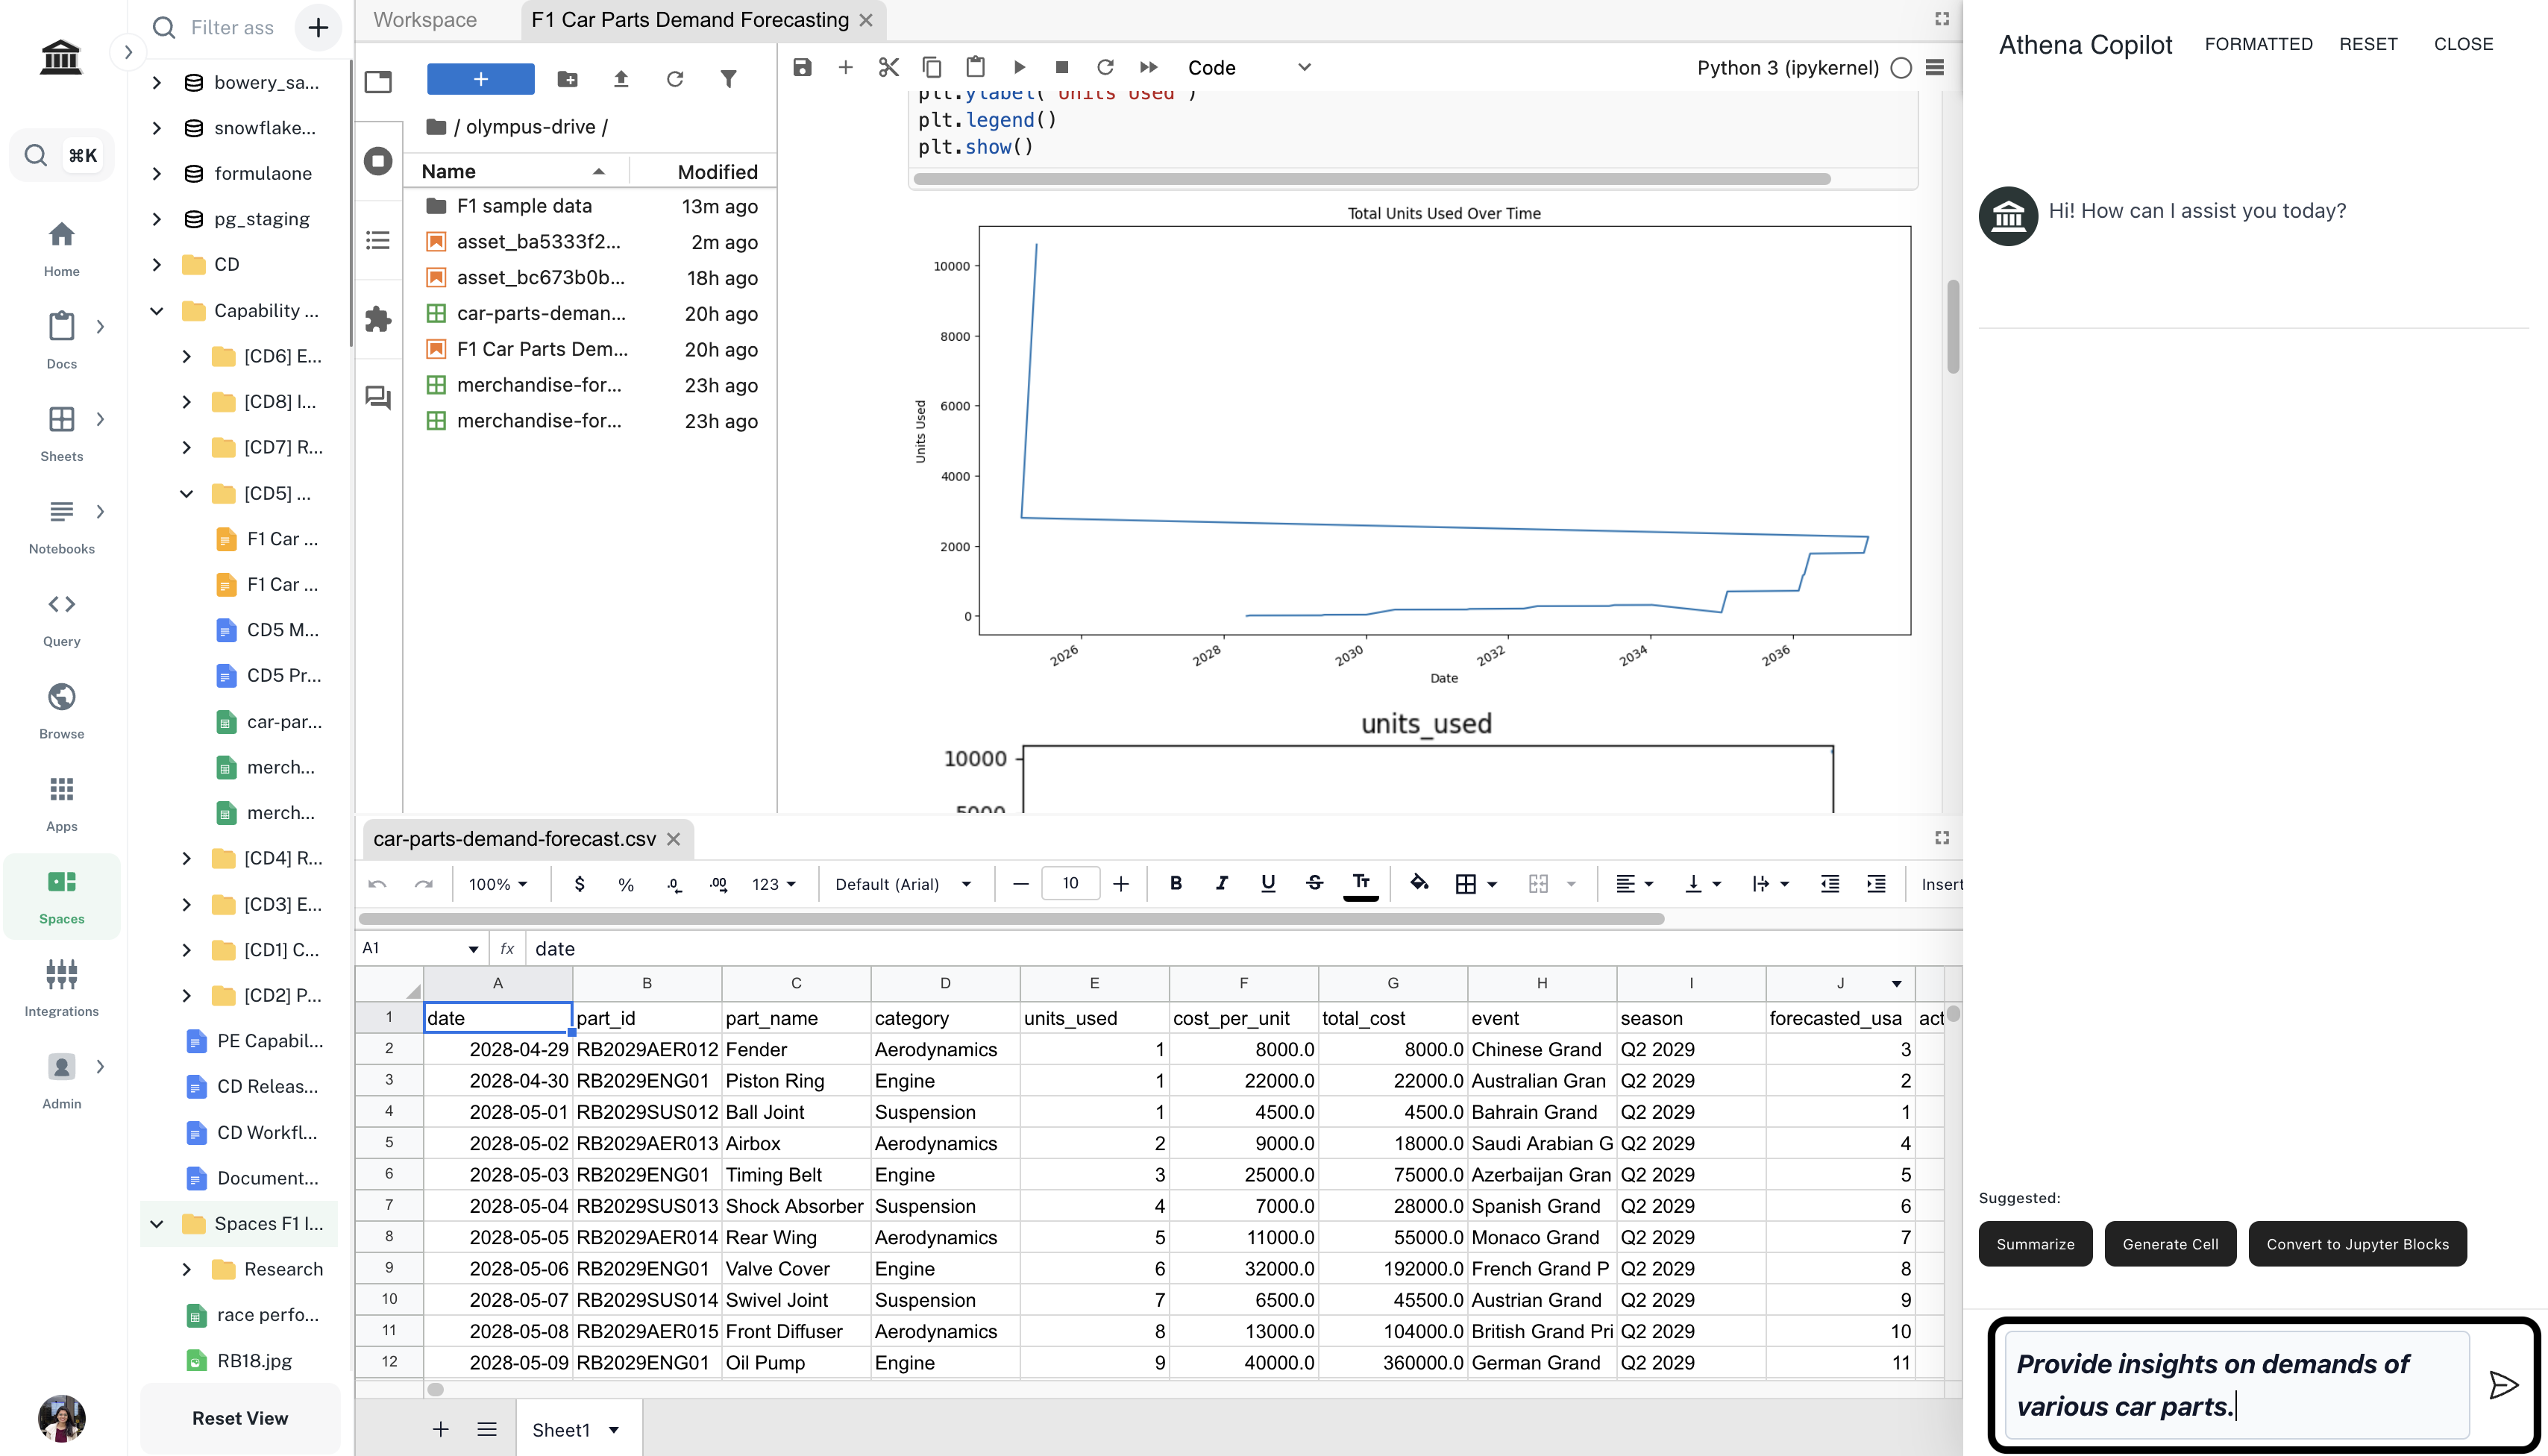Collapse the [CD5] folder
This screenshot has width=2548, height=1456.
186,493
